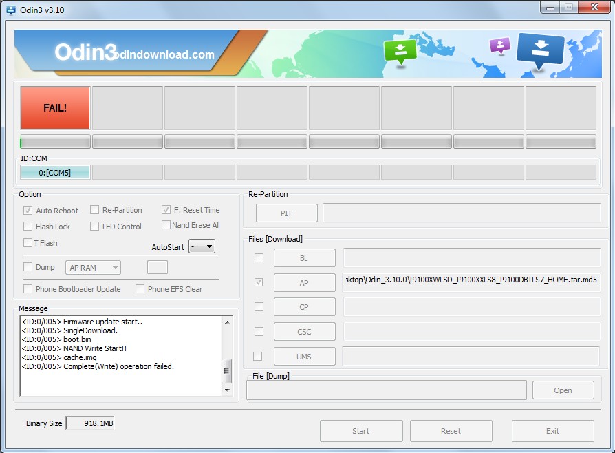This screenshot has width=615, height=453.
Task: Click the UMS file button
Action: coord(304,357)
